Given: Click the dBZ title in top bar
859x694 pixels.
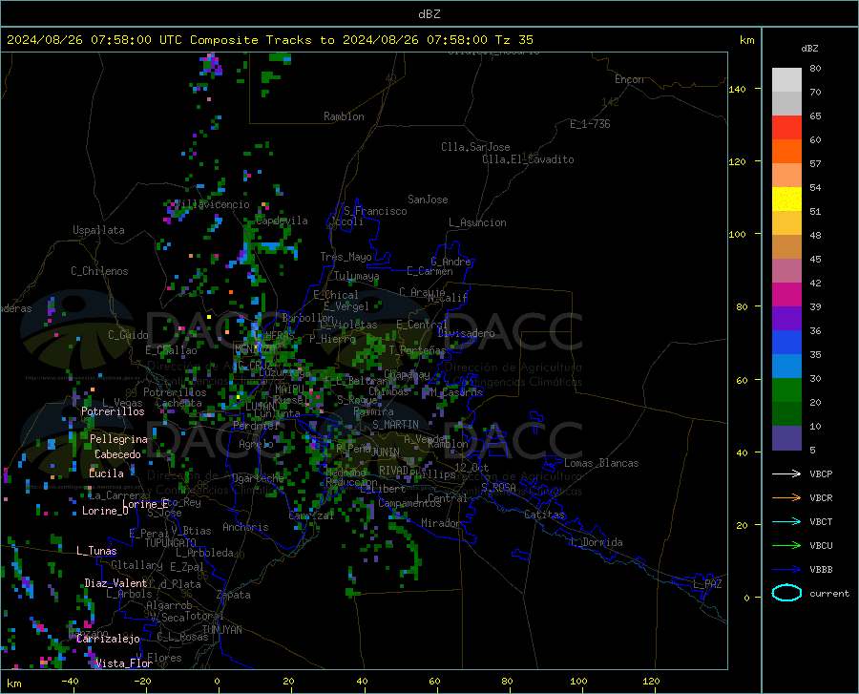Looking at the screenshot, I should click(429, 14).
